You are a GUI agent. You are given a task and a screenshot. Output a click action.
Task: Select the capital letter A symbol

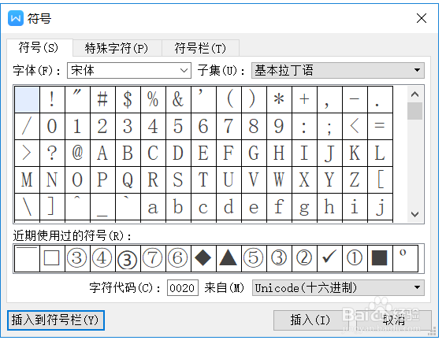point(102,154)
